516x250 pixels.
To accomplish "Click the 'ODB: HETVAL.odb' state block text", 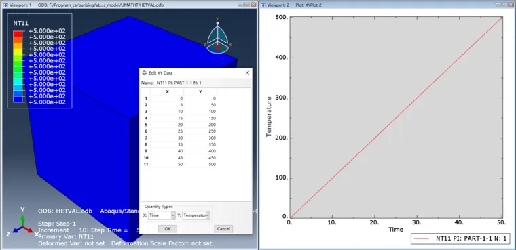I will coord(65,211).
